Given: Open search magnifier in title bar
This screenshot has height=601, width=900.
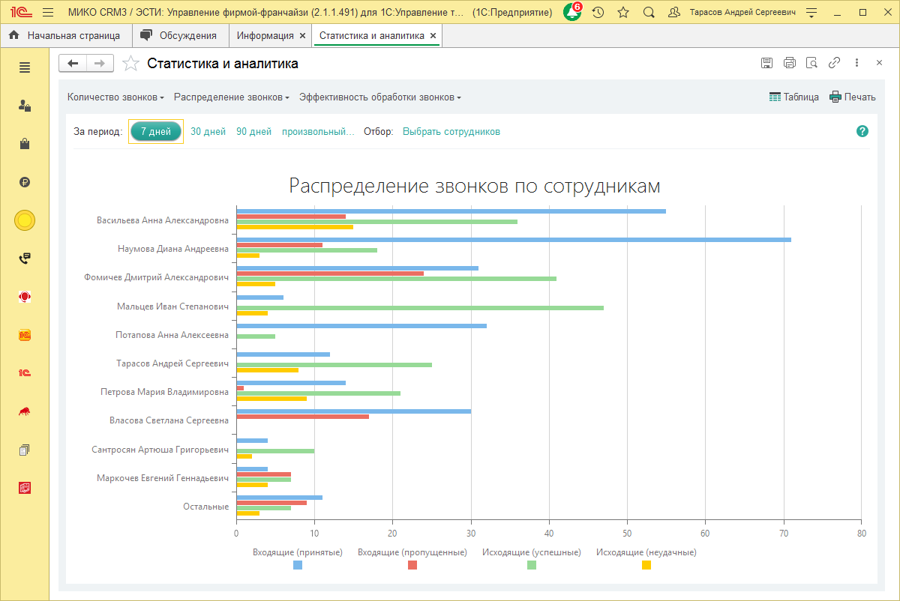Looking at the screenshot, I should coord(649,13).
